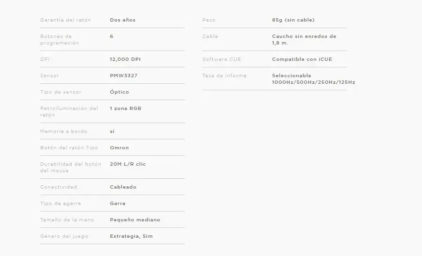Viewport: 422px width, 256px height.
Task: Click the '1 zona RGB' value
Action: click(125, 109)
